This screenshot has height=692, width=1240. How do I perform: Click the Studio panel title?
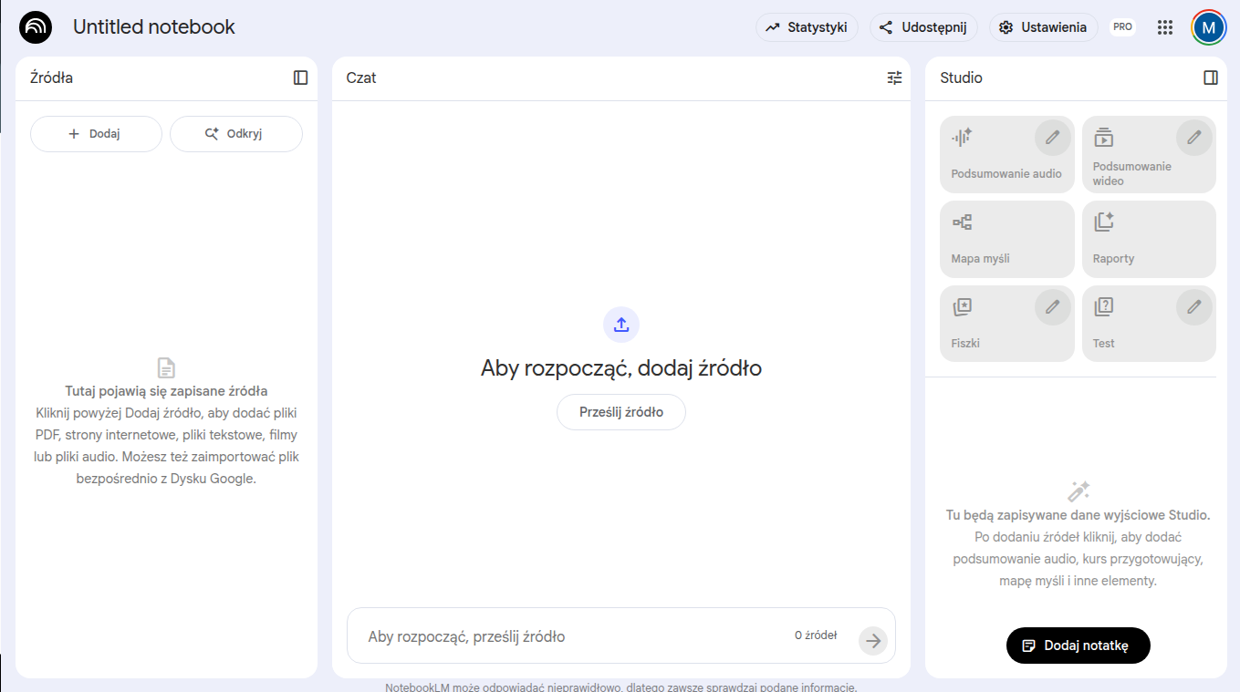(961, 77)
